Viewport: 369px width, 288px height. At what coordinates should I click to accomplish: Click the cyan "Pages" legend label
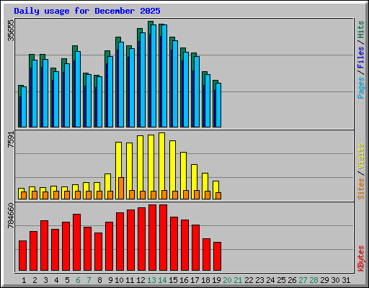tap(360, 88)
